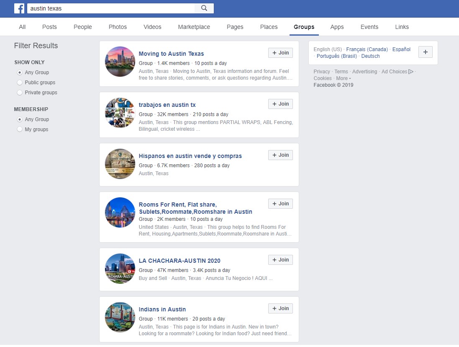Switch to the Events tab
The height and width of the screenshot is (347, 459).
point(369,27)
